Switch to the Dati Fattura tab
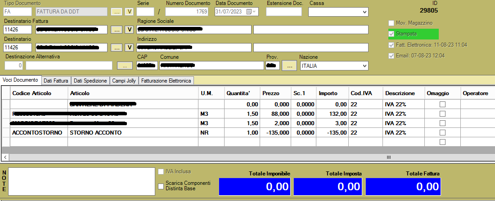Image resolution: width=495 pixels, height=201 pixels. pos(56,81)
